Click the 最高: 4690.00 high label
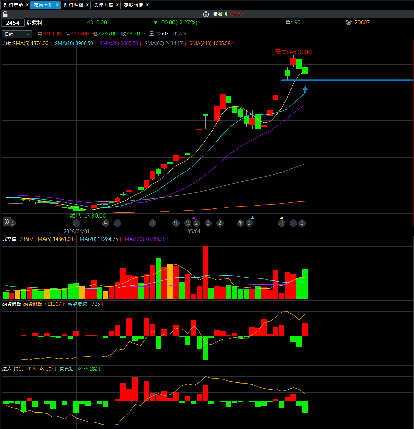The image size is (414, 429). pos(293,52)
